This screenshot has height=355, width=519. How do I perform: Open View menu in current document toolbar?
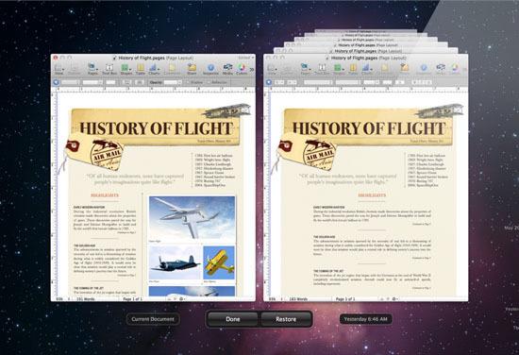point(59,69)
